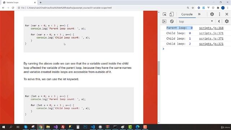
Task: Select the 'Child loop: 0' console message
Action: tap(179, 33)
